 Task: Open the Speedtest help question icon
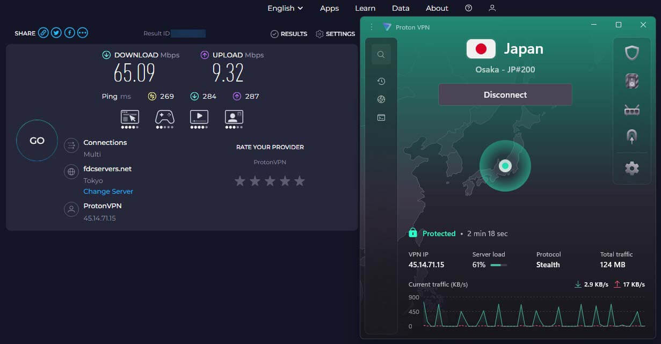click(469, 8)
